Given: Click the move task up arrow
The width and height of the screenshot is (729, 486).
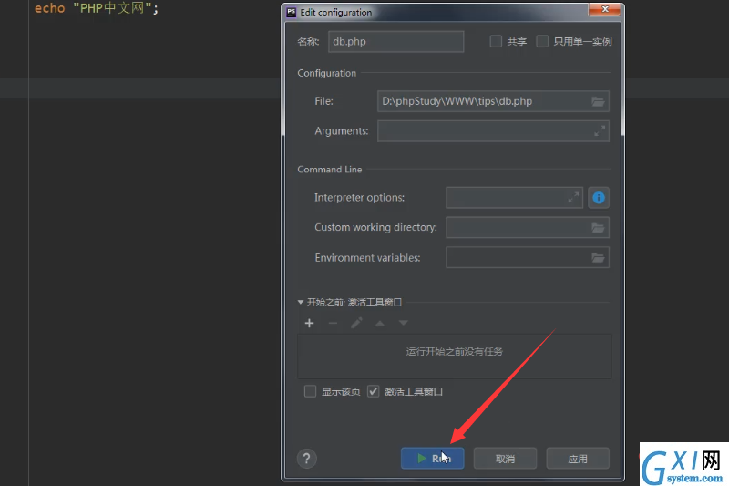Looking at the screenshot, I should [380, 323].
